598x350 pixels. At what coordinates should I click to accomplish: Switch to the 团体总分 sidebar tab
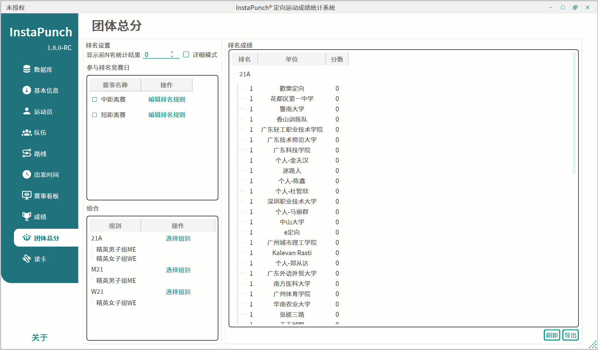(x=46, y=238)
